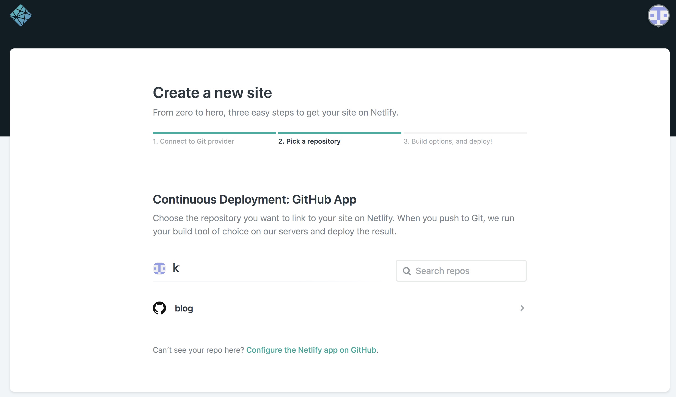Click the Netlify identity avatar top right
The width and height of the screenshot is (676, 397).
(x=659, y=16)
